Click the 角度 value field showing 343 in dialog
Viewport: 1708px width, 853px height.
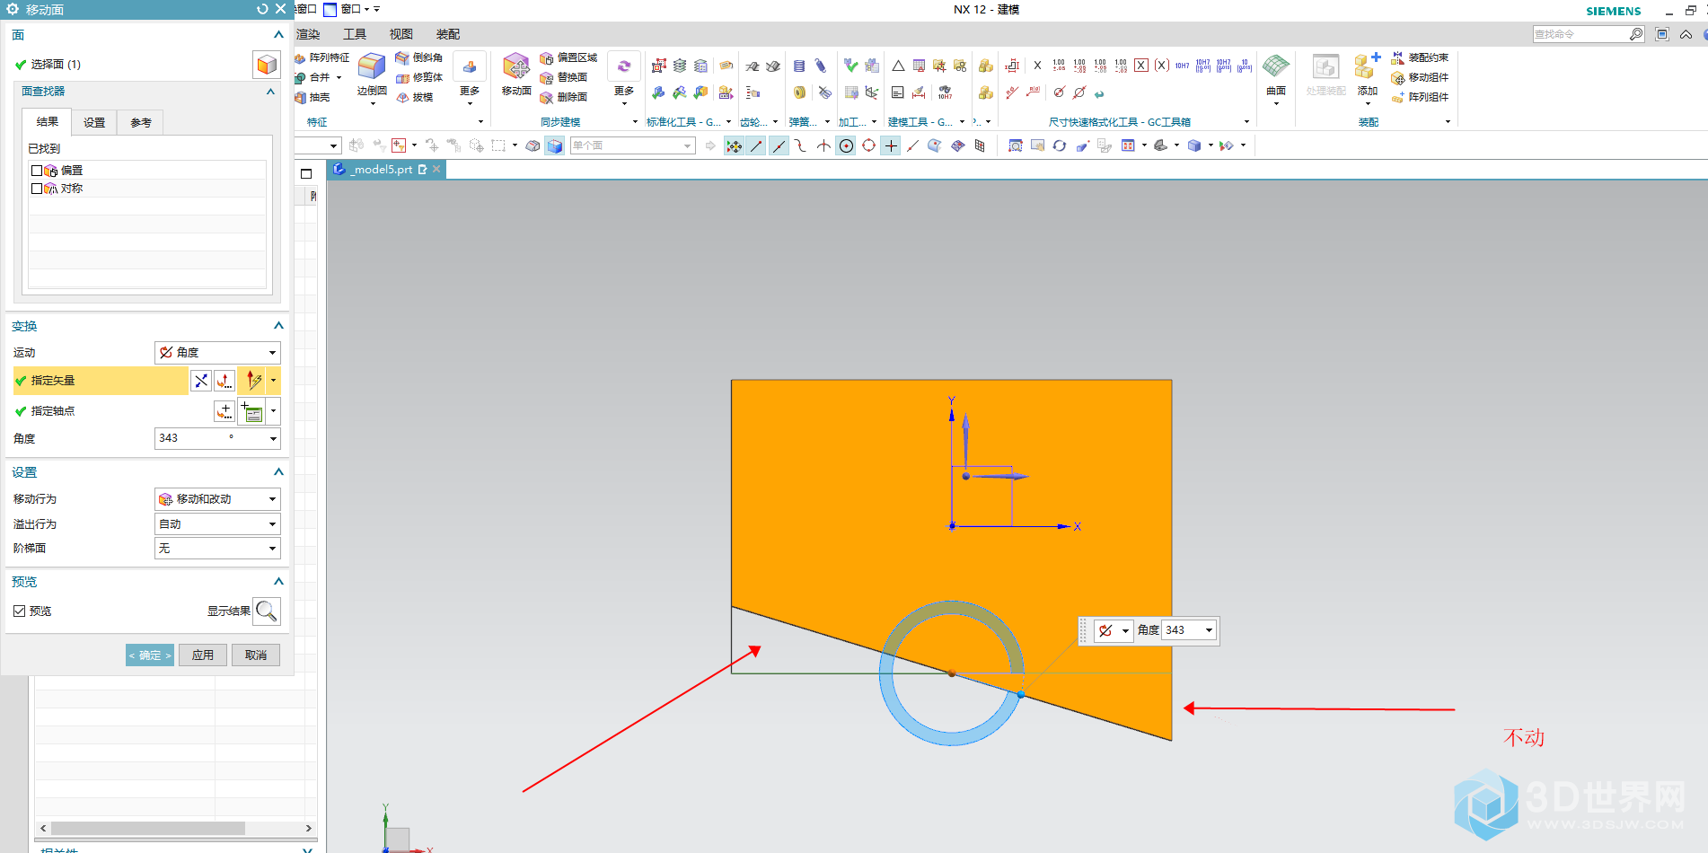(217, 438)
